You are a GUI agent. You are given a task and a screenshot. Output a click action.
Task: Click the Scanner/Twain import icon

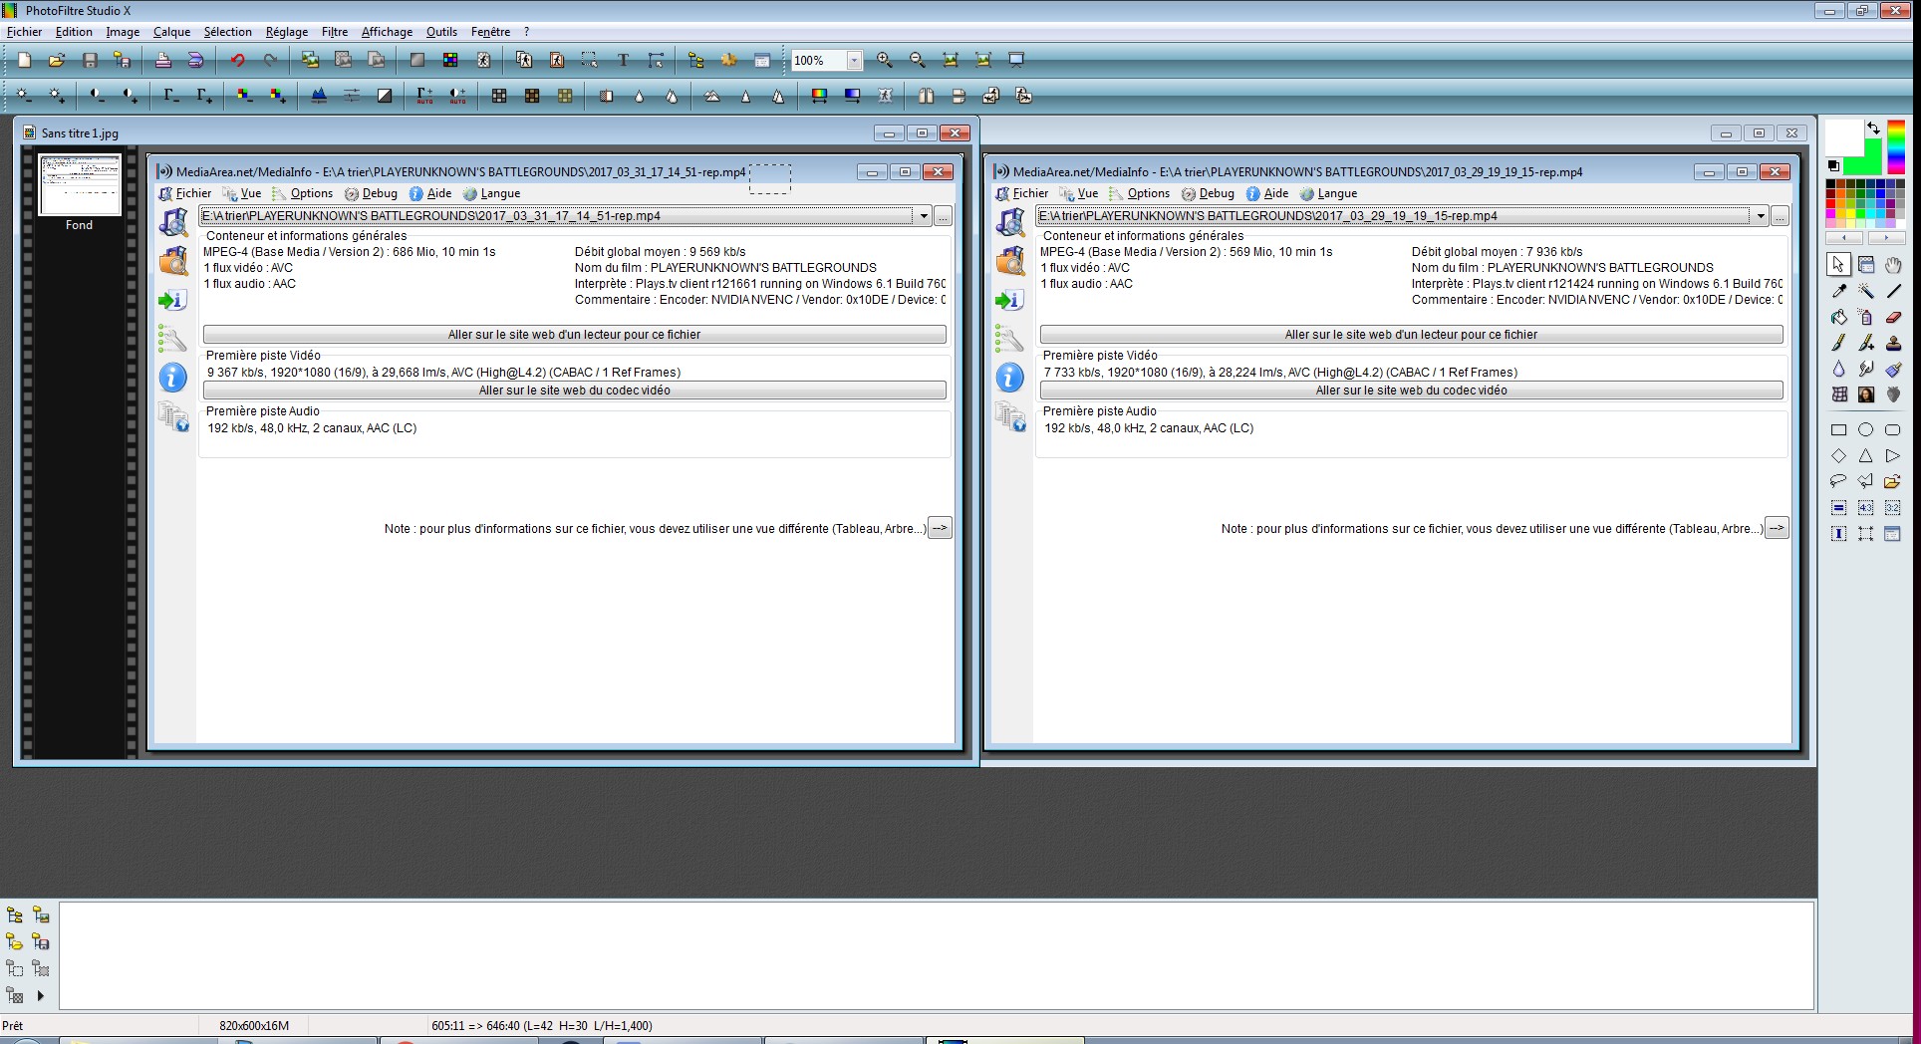tap(195, 60)
